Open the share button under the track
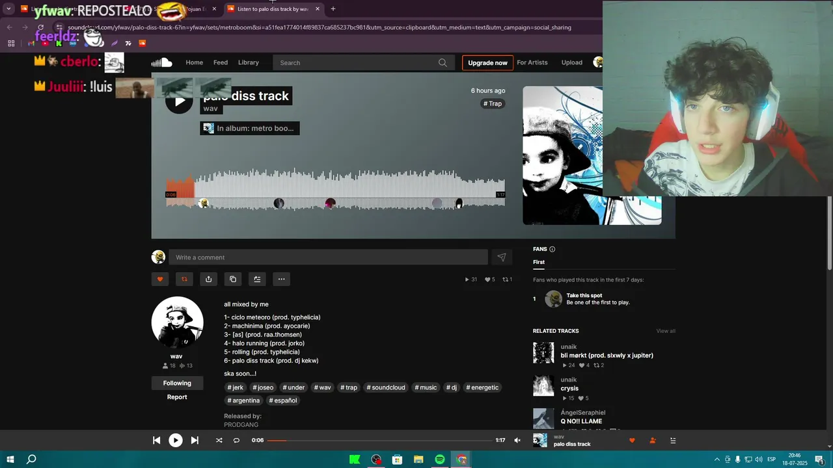Screen dimensions: 833x468 (x=208, y=279)
